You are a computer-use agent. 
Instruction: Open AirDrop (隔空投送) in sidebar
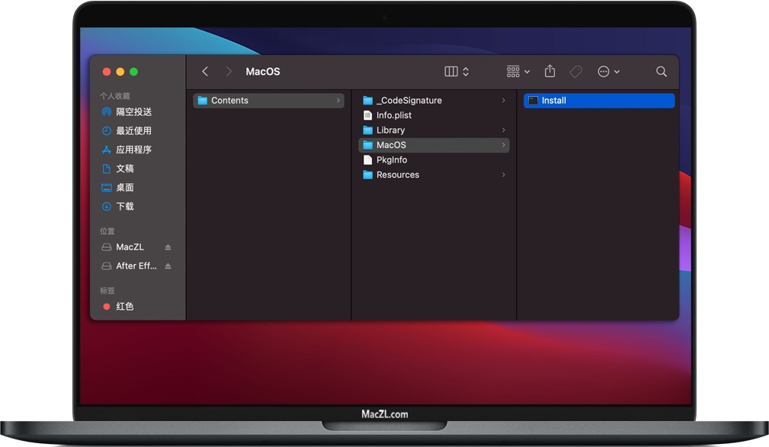133,111
